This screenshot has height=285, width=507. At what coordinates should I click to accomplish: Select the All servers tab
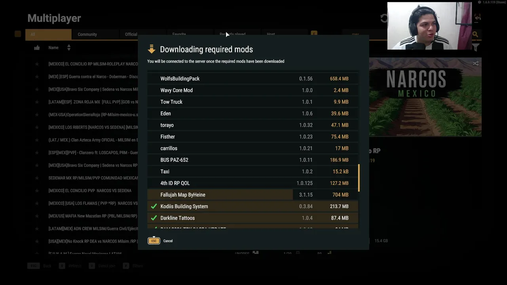coord(48,34)
